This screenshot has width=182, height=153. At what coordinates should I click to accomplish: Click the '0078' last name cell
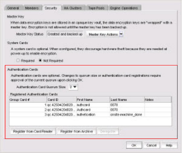click(x=127, y=105)
